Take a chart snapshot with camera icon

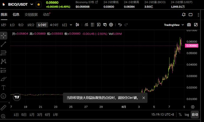tap(189, 25)
